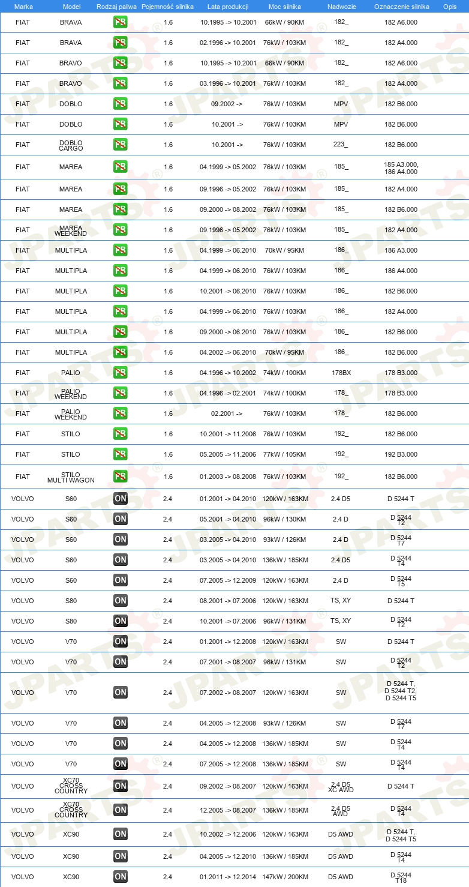
Task: Select the STILO MULTI WAGON model cell
Action: 71,477
